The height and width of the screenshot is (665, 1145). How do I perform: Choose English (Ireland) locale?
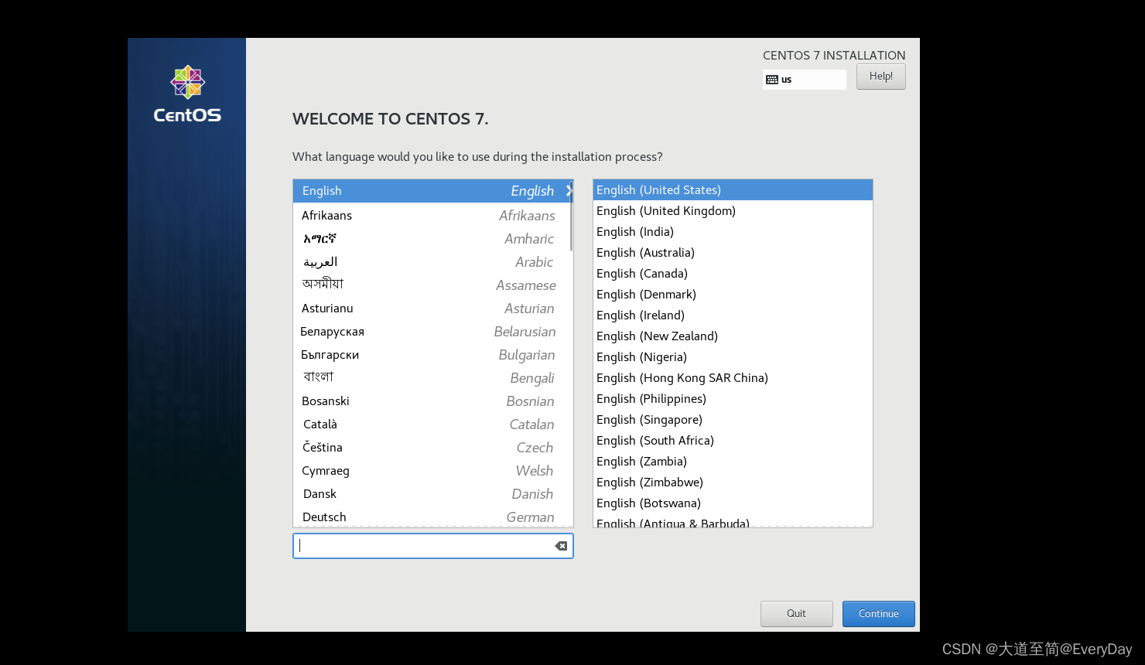[733, 315]
